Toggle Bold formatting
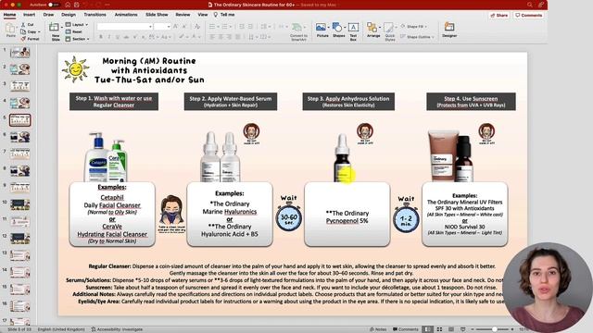This screenshot has height=333, width=593. click(x=101, y=37)
